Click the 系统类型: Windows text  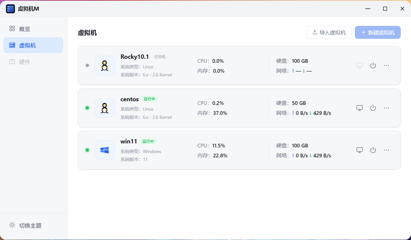(141, 151)
